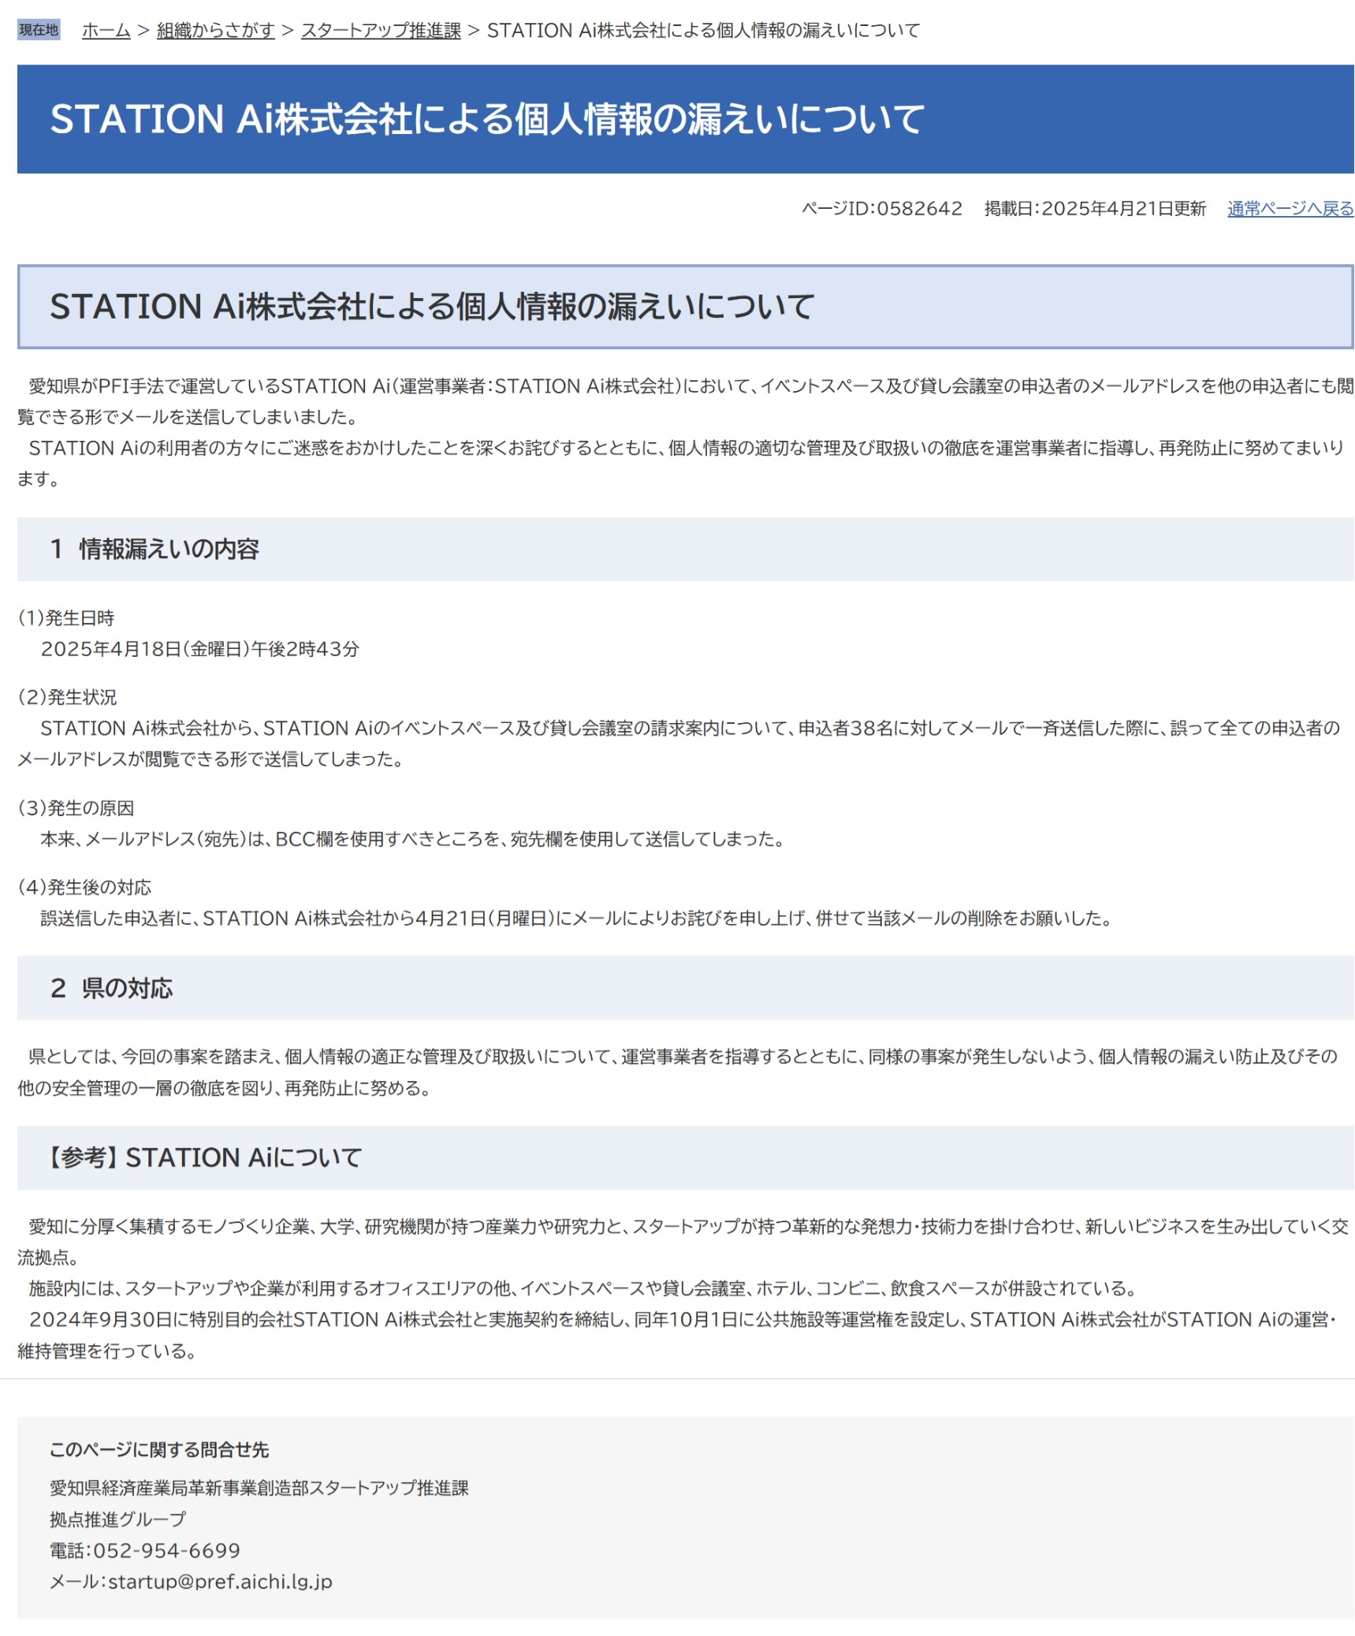
Task: Click the (1)発生日時 label
Action: point(66,617)
